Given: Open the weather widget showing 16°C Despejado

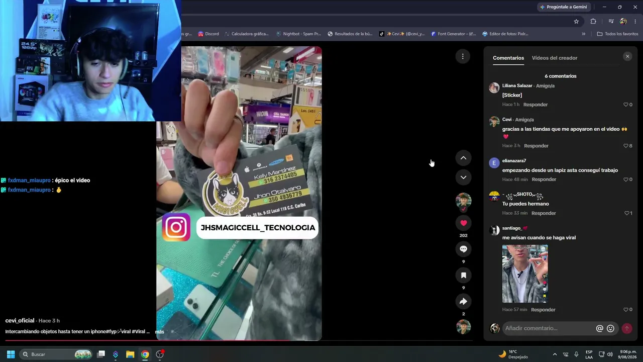Looking at the screenshot, I should point(513,354).
